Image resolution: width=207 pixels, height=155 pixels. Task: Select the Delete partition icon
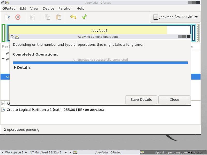click(18, 17)
